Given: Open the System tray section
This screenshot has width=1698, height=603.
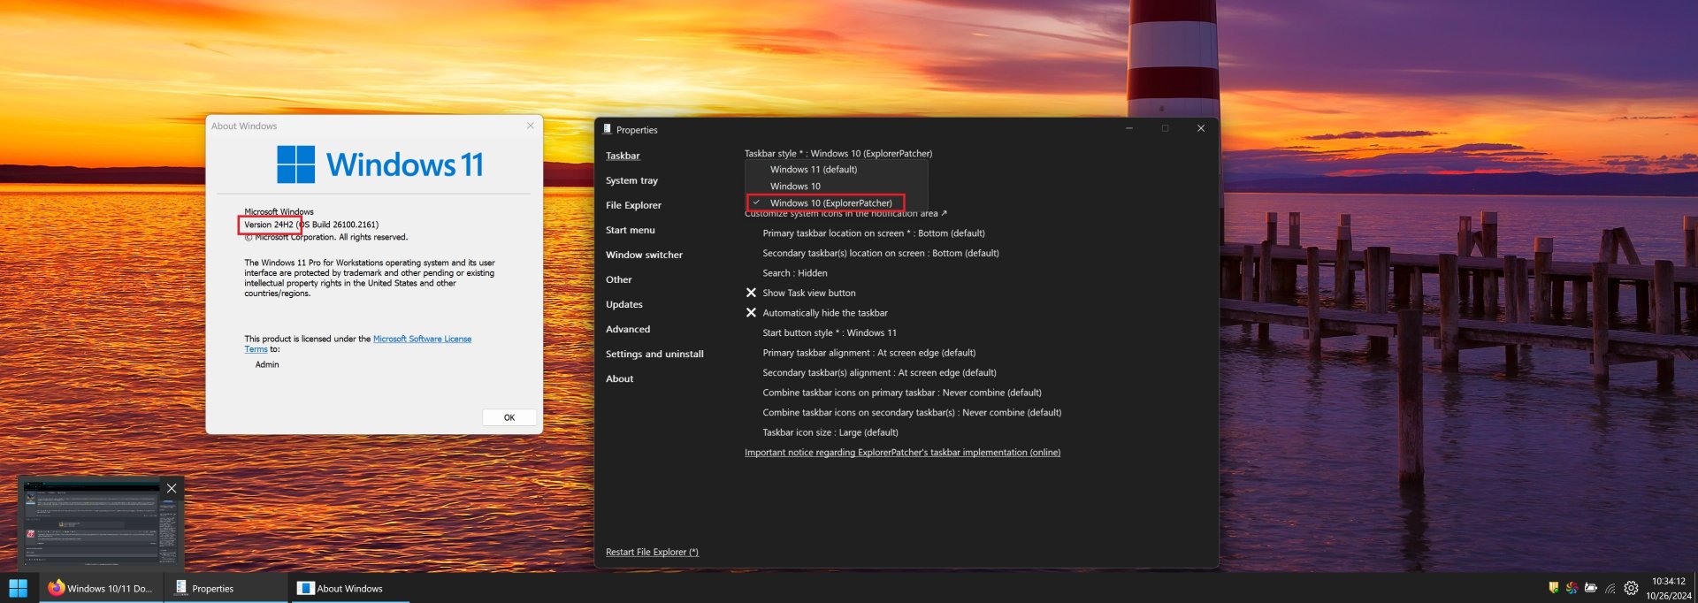Looking at the screenshot, I should click(x=631, y=180).
